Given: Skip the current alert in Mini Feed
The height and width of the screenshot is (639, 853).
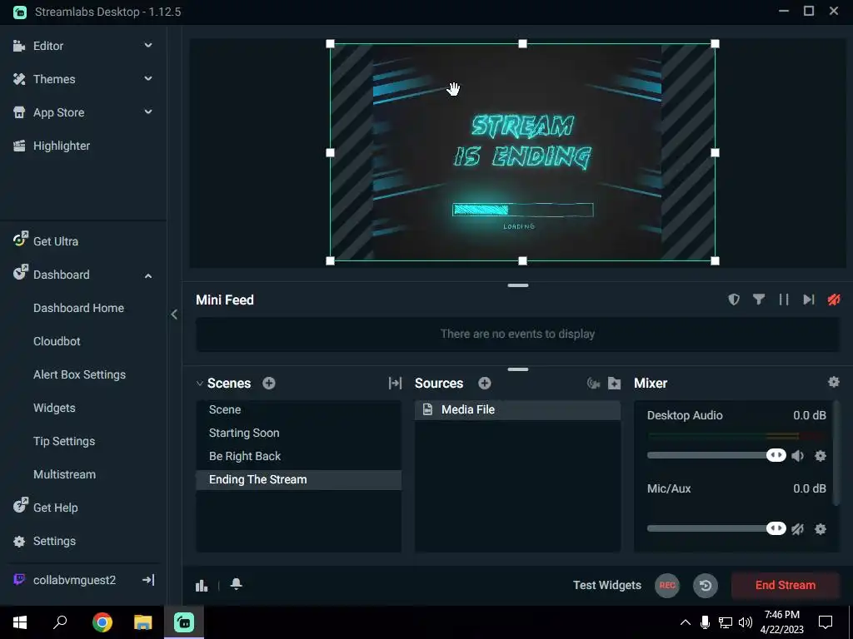Looking at the screenshot, I should (809, 300).
